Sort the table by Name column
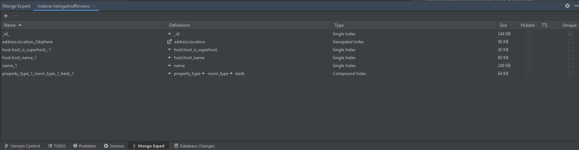 pyautogui.click(x=10, y=25)
